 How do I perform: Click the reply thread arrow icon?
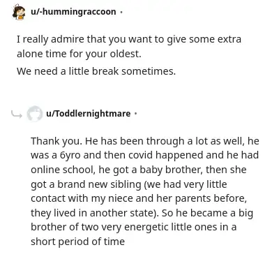click(17, 114)
